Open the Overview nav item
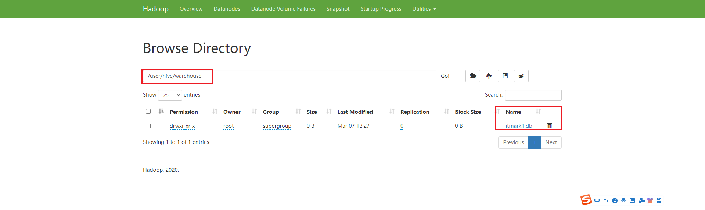705x210 pixels. (191, 9)
